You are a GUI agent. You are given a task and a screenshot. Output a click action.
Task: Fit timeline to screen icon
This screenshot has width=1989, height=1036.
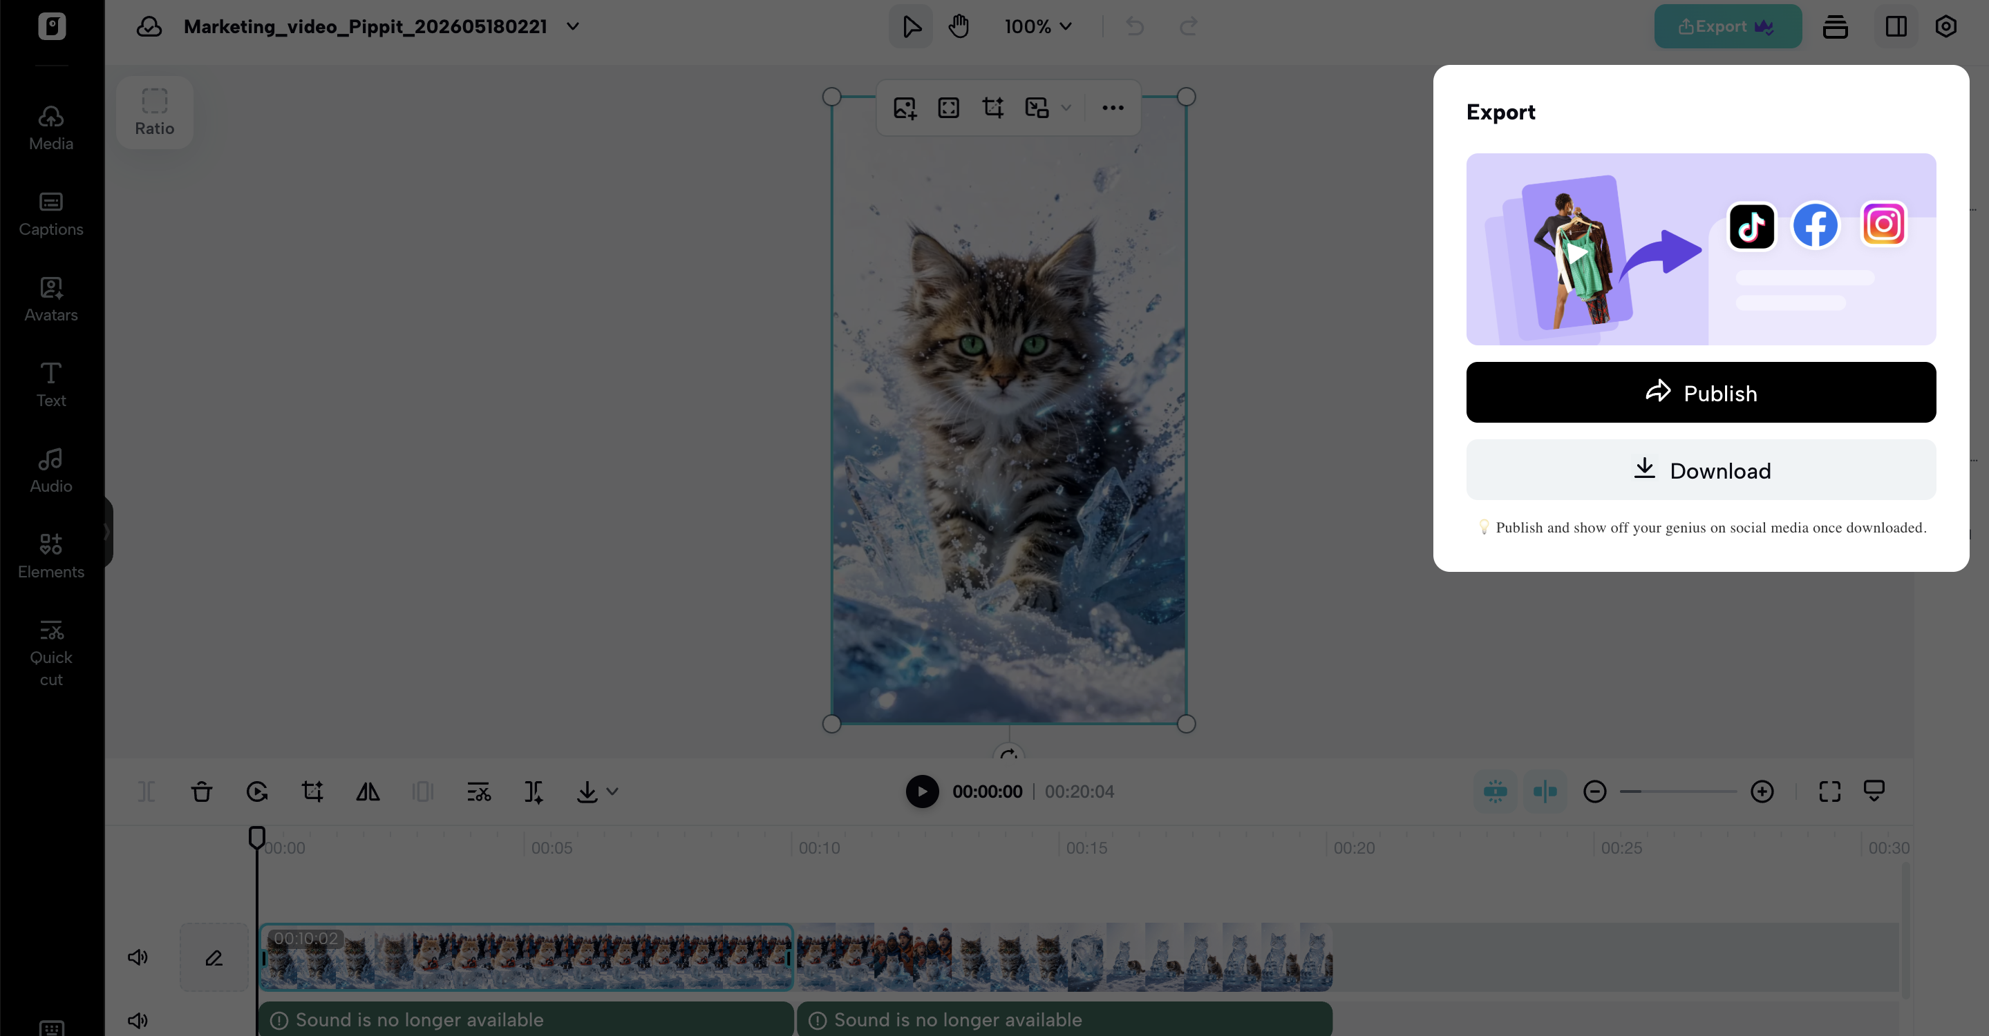click(x=1830, y=792)
